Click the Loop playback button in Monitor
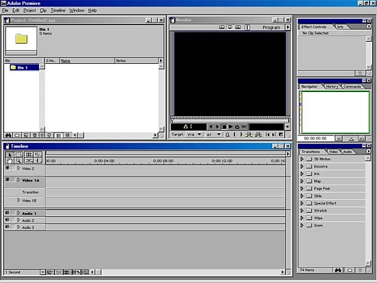The image size is (377, 283). 237,126
